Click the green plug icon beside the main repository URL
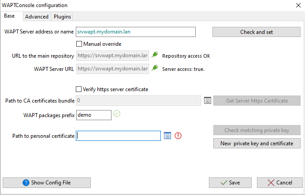The width and height of the screenshot is (305, 195). [x=155, y=55]
